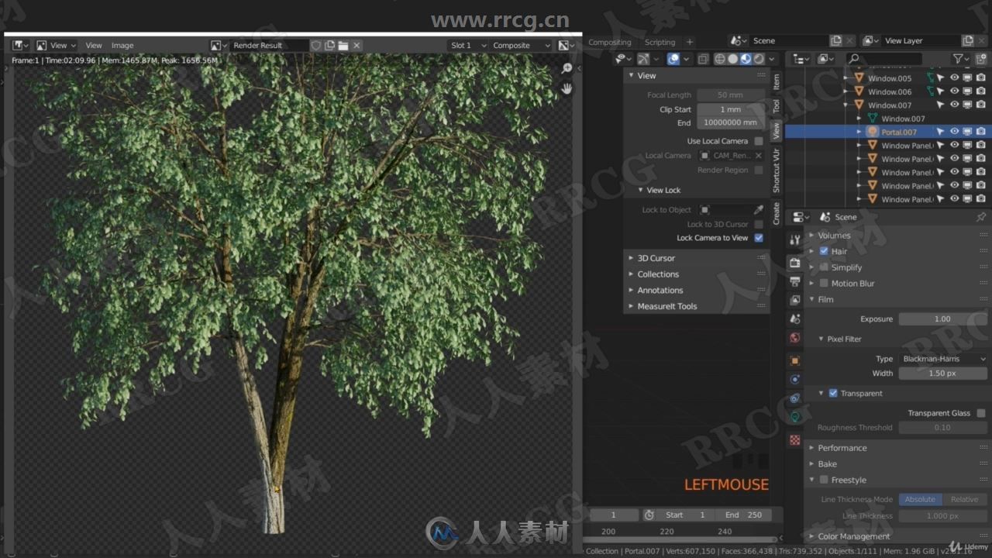Toggle fake user shield for Render Result
This screenshot has width=992, height=558.
[316, 46]
